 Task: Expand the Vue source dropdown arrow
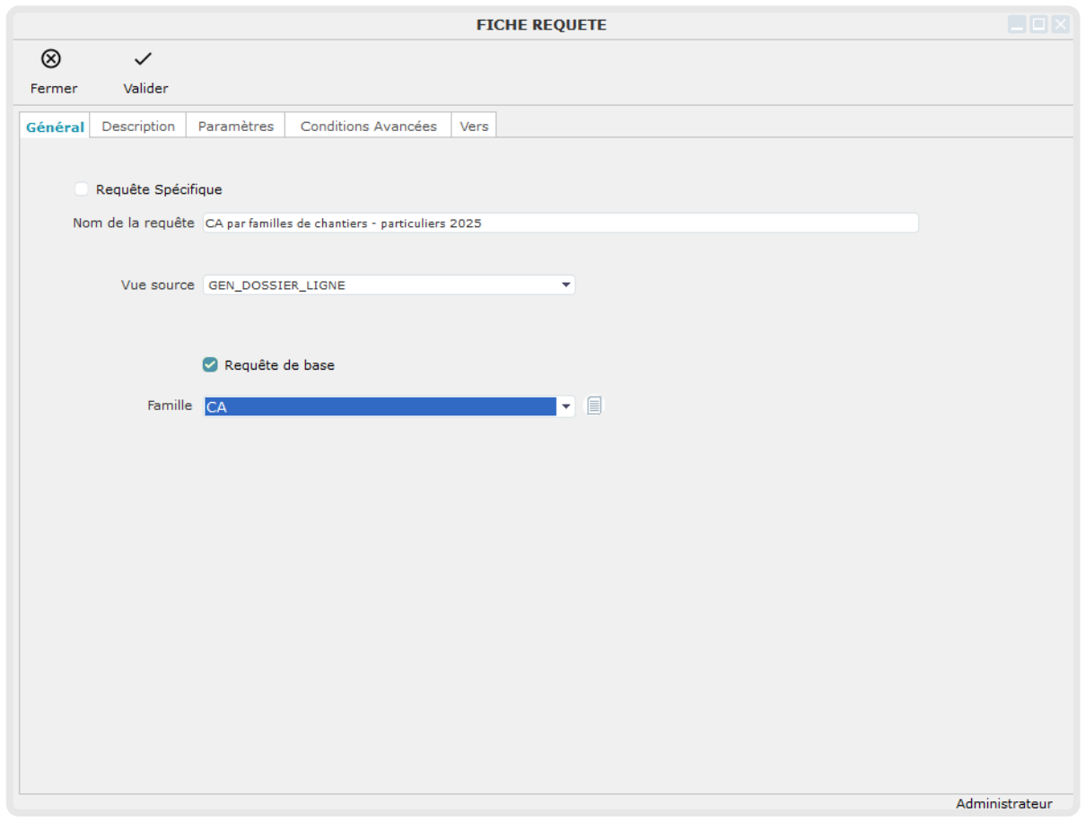[x=565, y=285]
